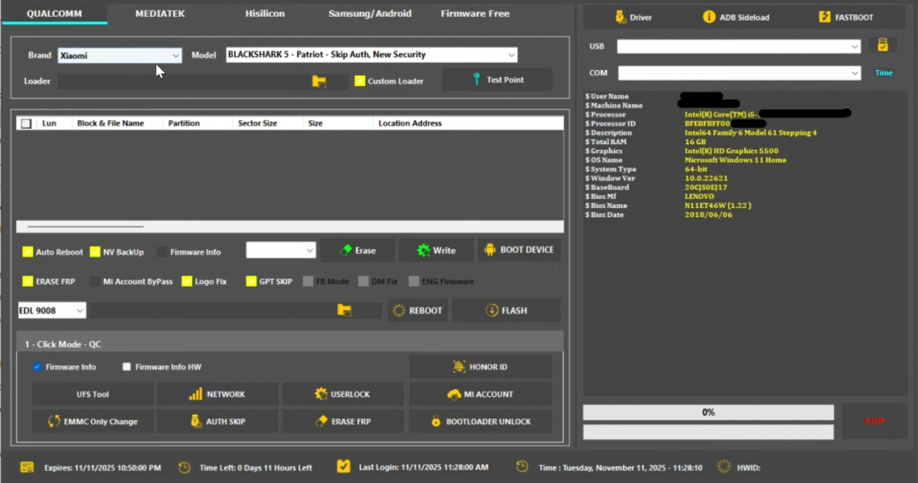Switch to the MEDIATEK tab
The image size is (918, 483).
160,13
